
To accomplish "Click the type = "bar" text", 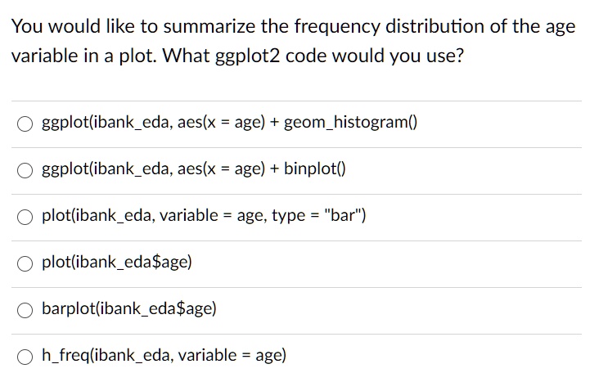I will click(318, 216).
